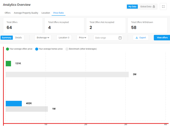Viewport: 170px width, 130px height.
Task: Open the calendar icon in Date range
Action: [120, 38]
